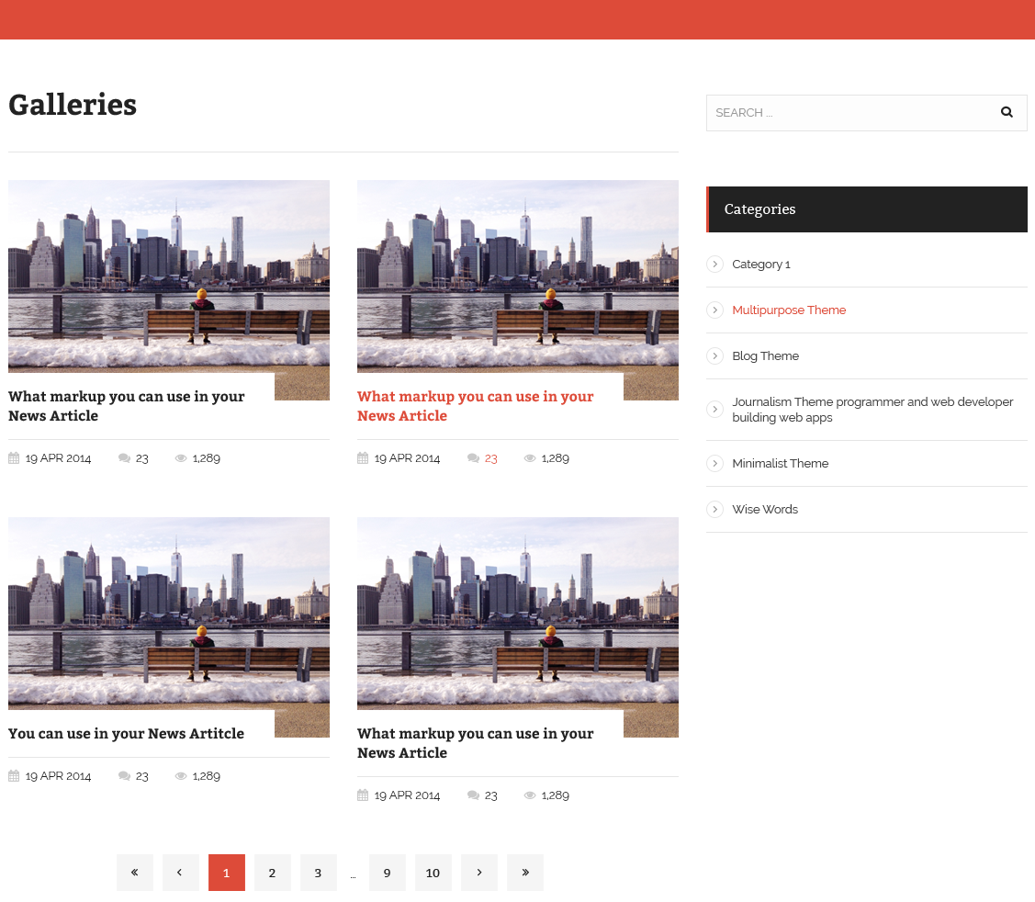Go to page 10
1035x902 pixels.
pyautogui.click(x=433, y=873)
